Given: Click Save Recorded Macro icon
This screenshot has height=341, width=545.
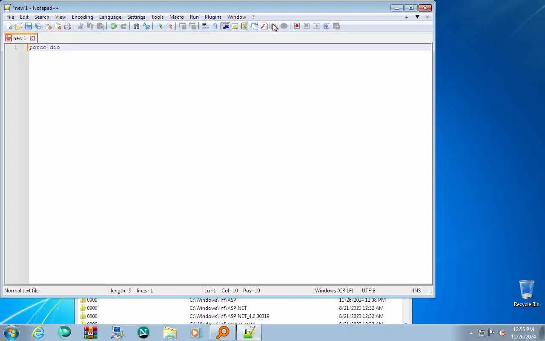Looking at the screenshot, I should [x=336, y=26].
